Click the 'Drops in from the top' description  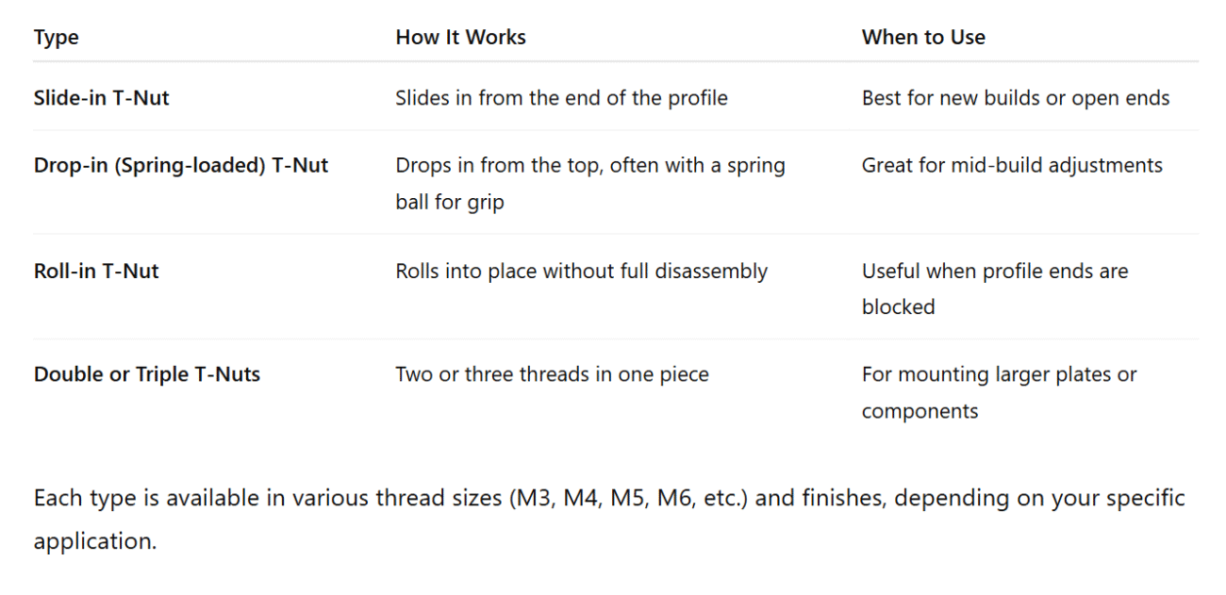click(590, 183)
